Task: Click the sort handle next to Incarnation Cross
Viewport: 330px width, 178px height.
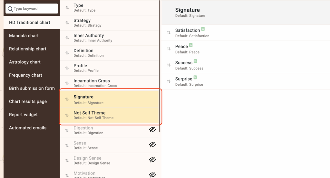Action: pos(67,83)
